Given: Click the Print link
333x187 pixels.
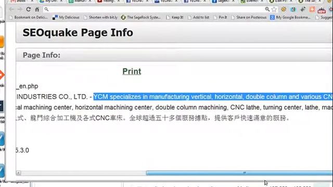Looking at the screenshot, I should [132, 72].
